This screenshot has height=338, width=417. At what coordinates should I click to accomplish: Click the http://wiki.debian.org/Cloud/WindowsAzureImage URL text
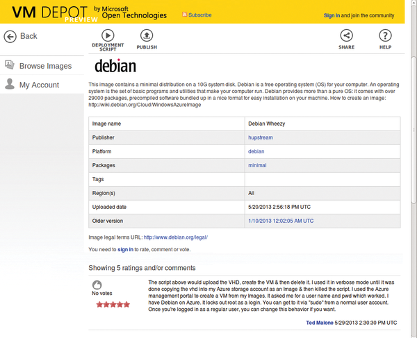(145, 105)
